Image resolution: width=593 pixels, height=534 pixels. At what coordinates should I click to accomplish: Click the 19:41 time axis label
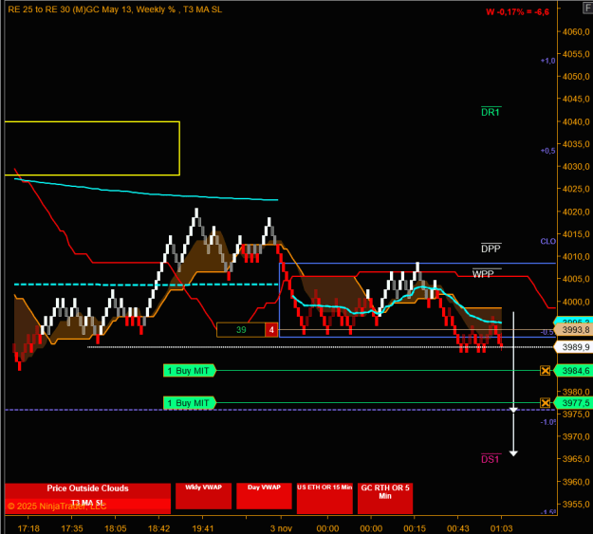pyautogui.click(x=203, y=528)
